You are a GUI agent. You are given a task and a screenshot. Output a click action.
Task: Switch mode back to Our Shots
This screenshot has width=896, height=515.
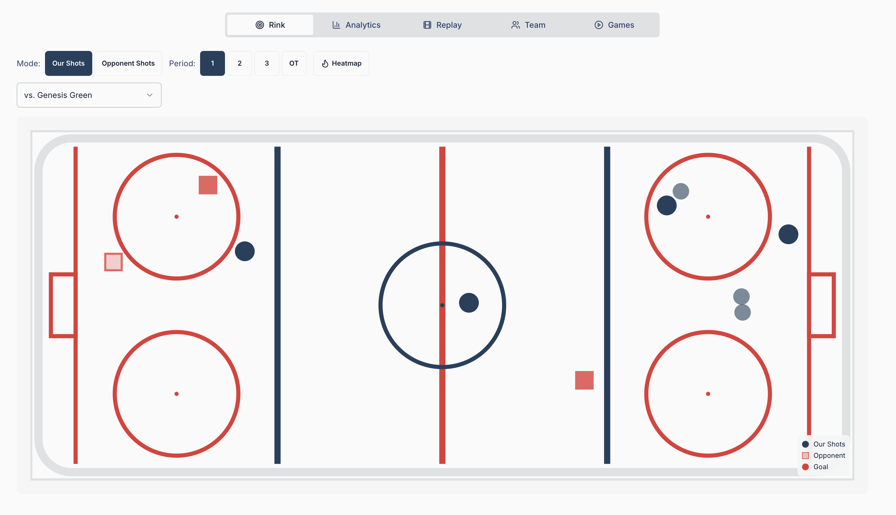(x=68, y=63)
